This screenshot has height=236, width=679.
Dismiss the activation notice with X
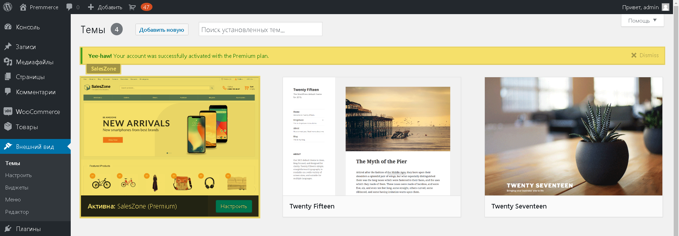pyautogui.click(x=634, y=55)
